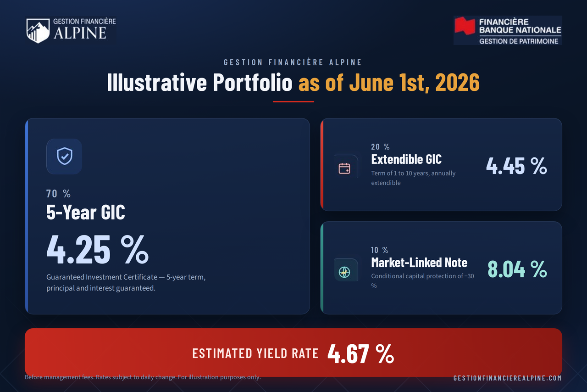Click the '5-Year GIC' title

86,213
